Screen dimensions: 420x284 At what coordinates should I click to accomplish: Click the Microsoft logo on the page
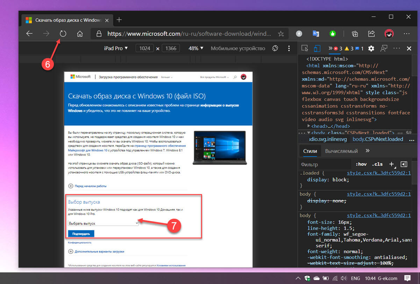pos(80,77)
